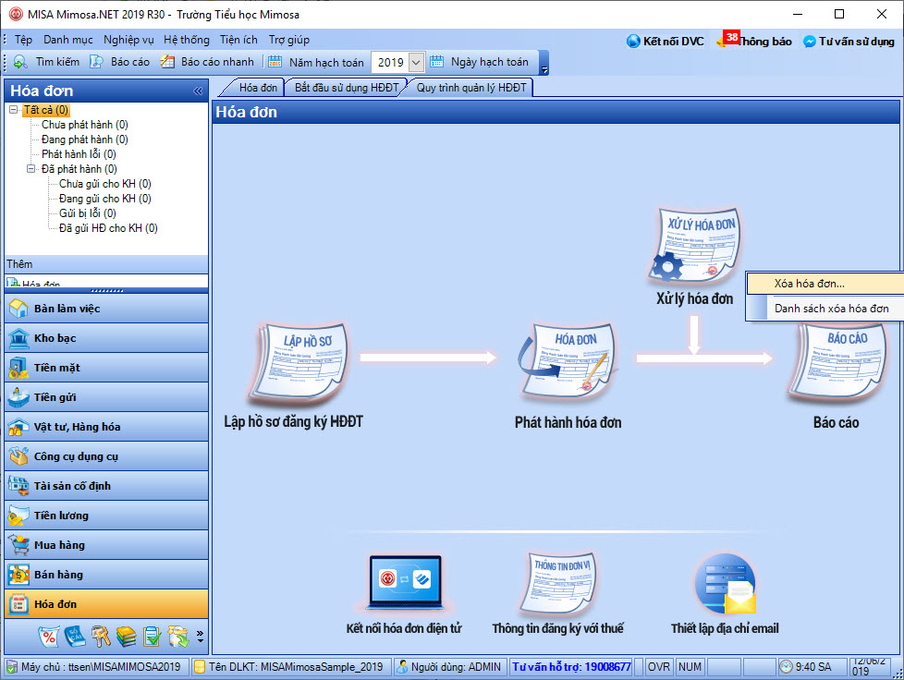Image resolution: width=904 pixels, height=680 pixels.
Task: Open Kho bạc module
Action: tap(106, 338)
